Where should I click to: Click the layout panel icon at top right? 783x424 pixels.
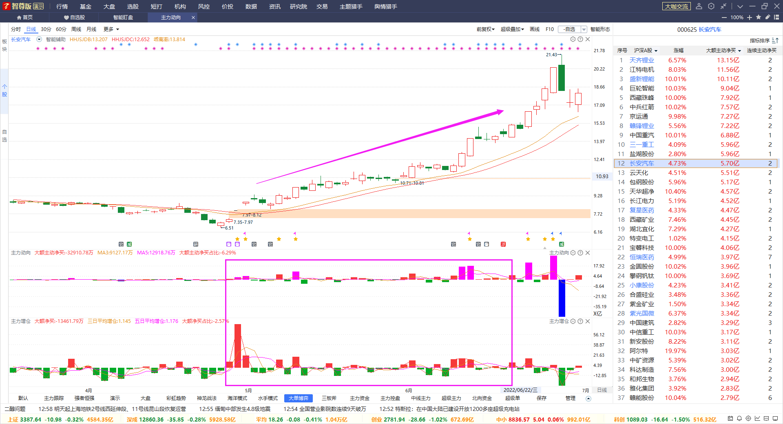776,17
